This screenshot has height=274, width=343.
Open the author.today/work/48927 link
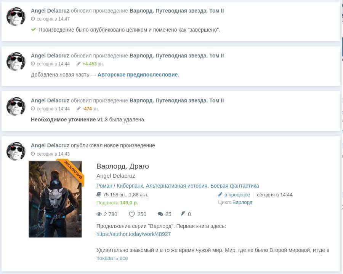tap(133, 234)
